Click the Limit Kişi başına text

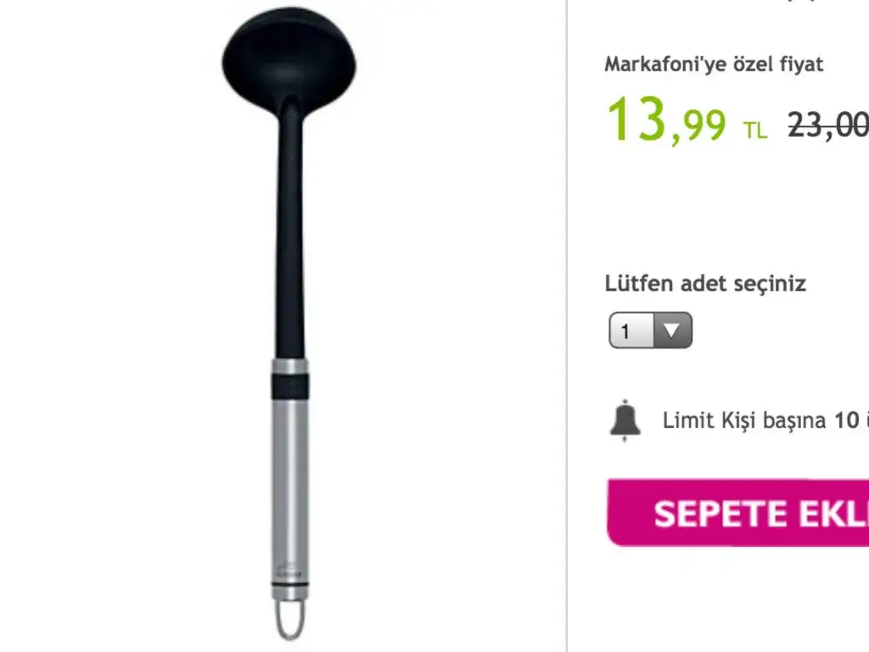click(744, 421)
